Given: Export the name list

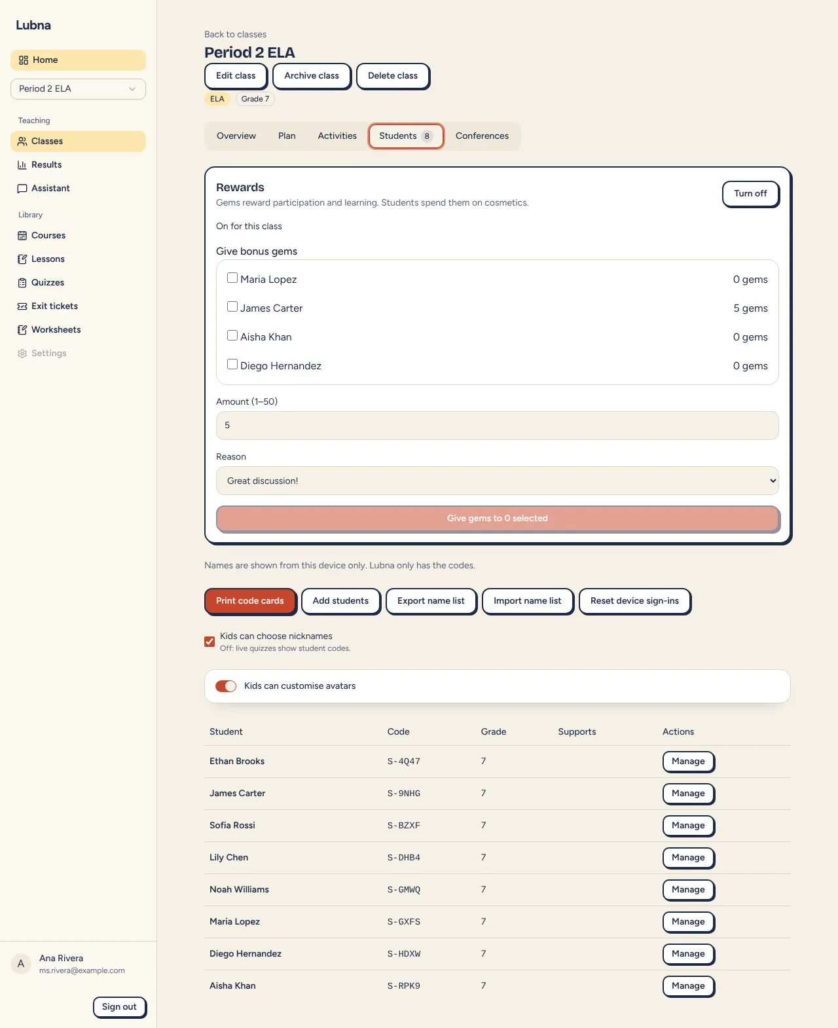Looking at the screenshot, I should (x=431, y=601).
